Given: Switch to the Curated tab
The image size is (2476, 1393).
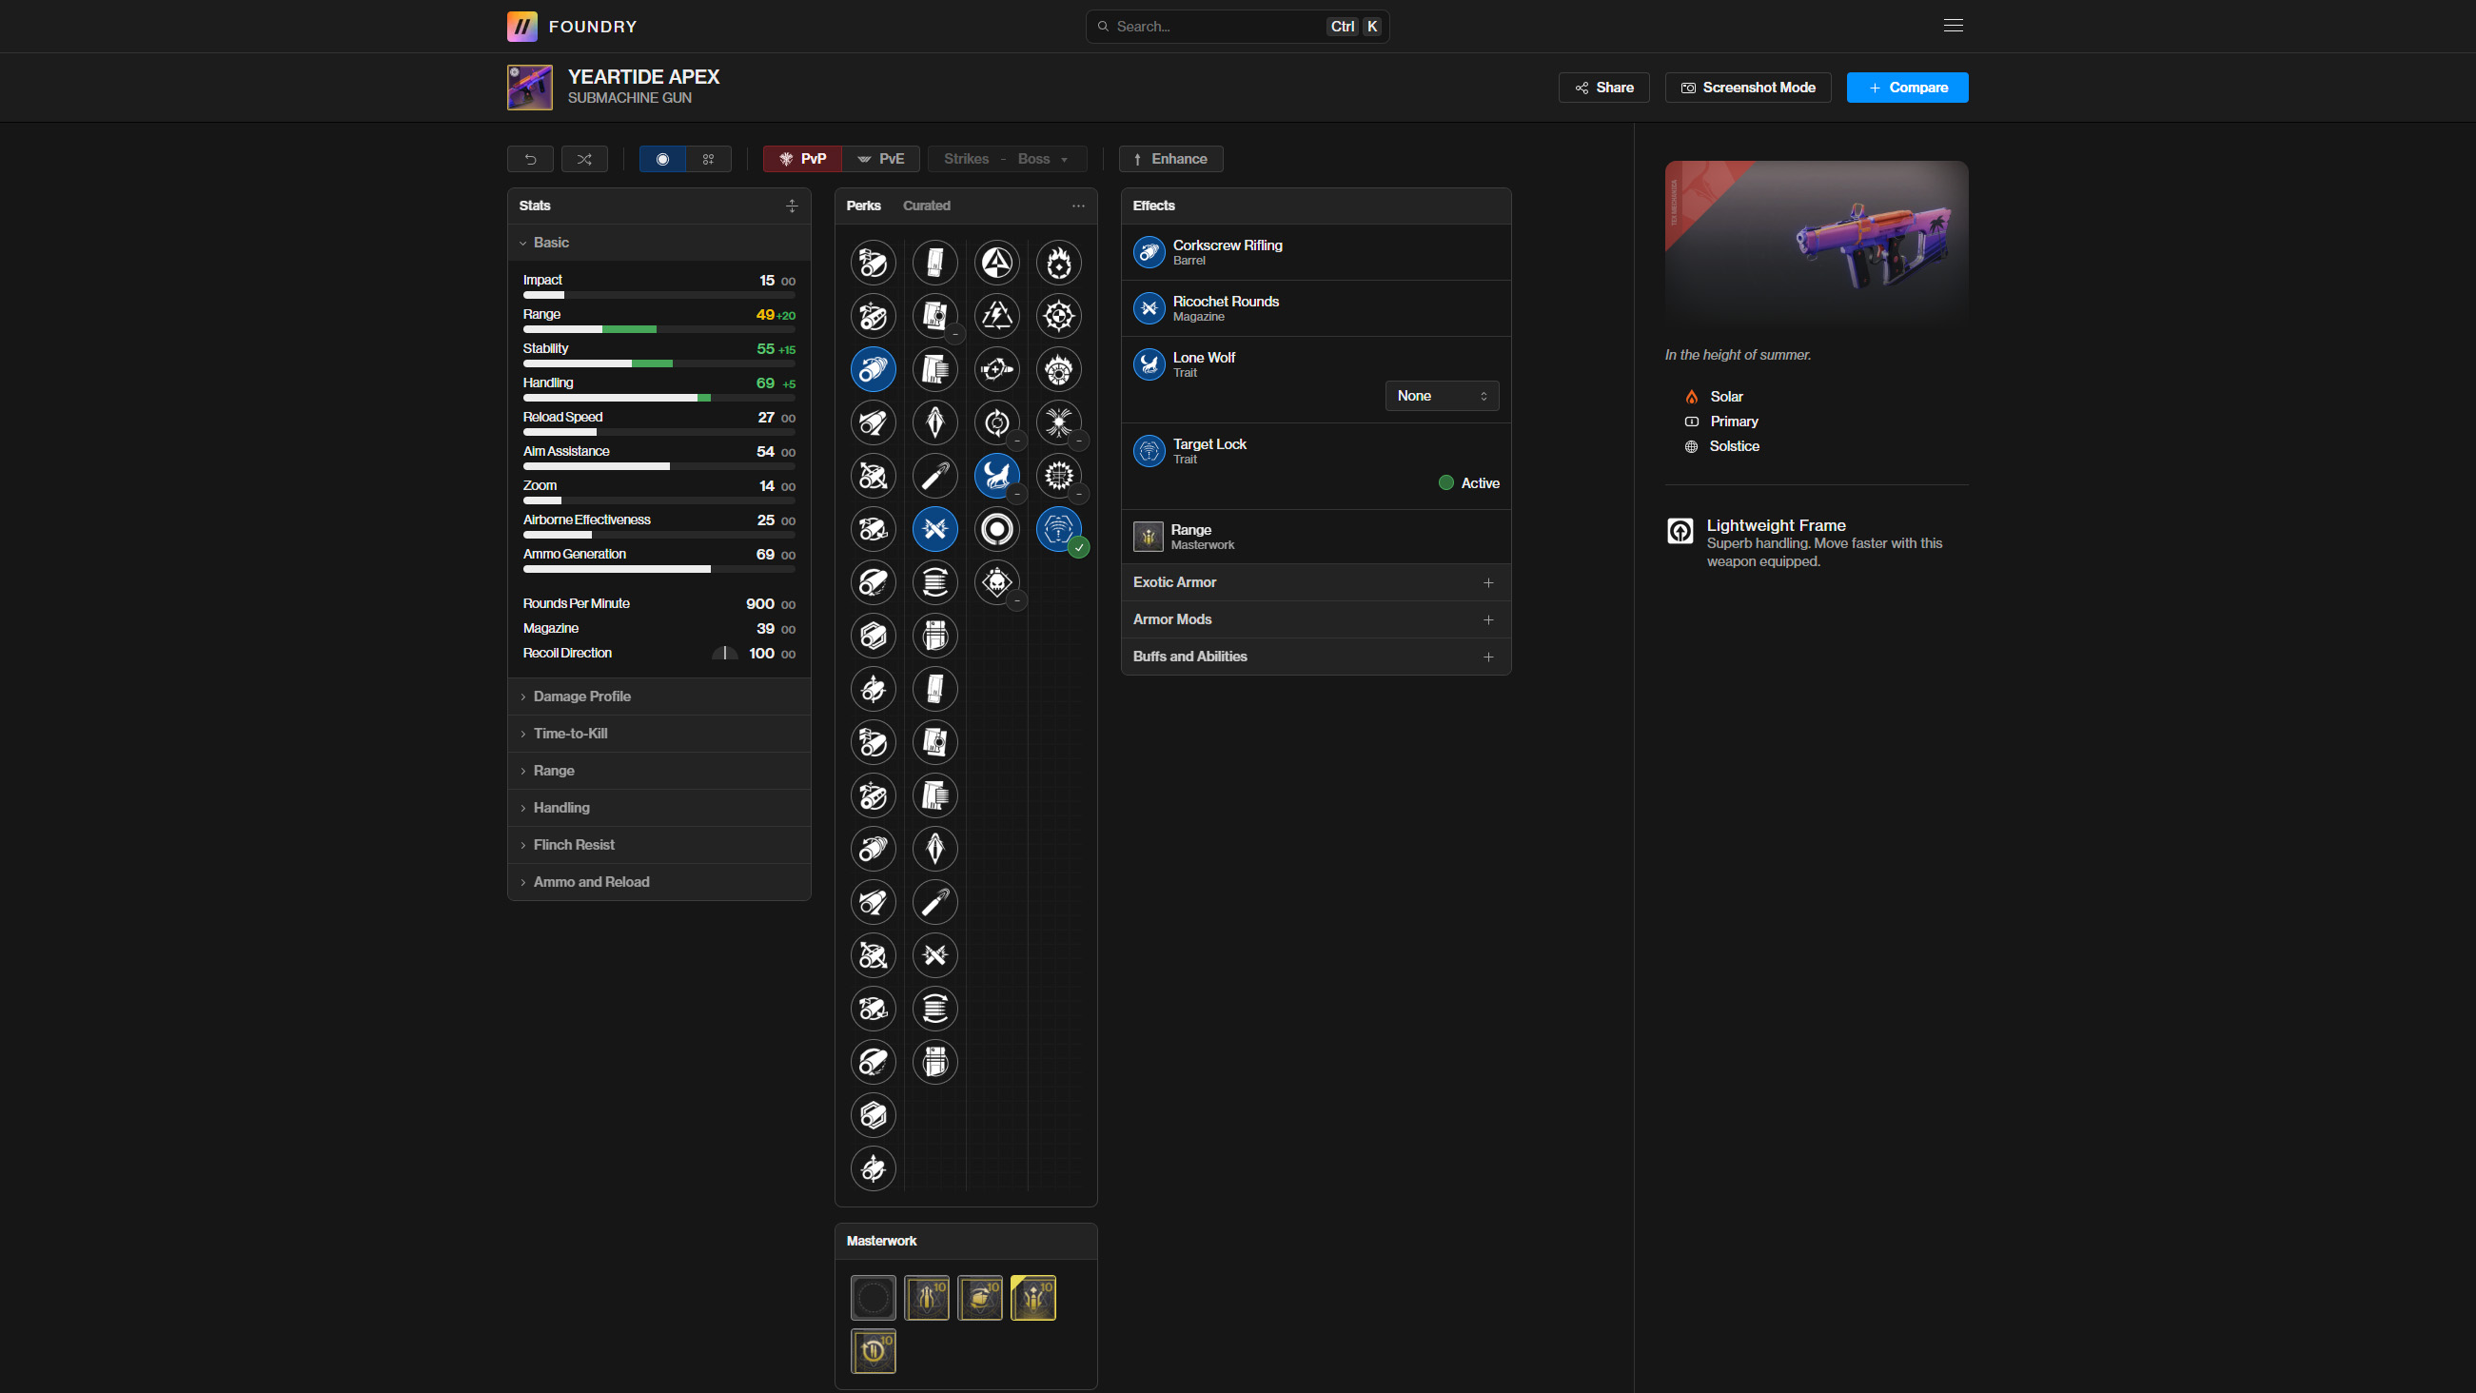Looking at the screenshot, I should [x=926, y=206].
